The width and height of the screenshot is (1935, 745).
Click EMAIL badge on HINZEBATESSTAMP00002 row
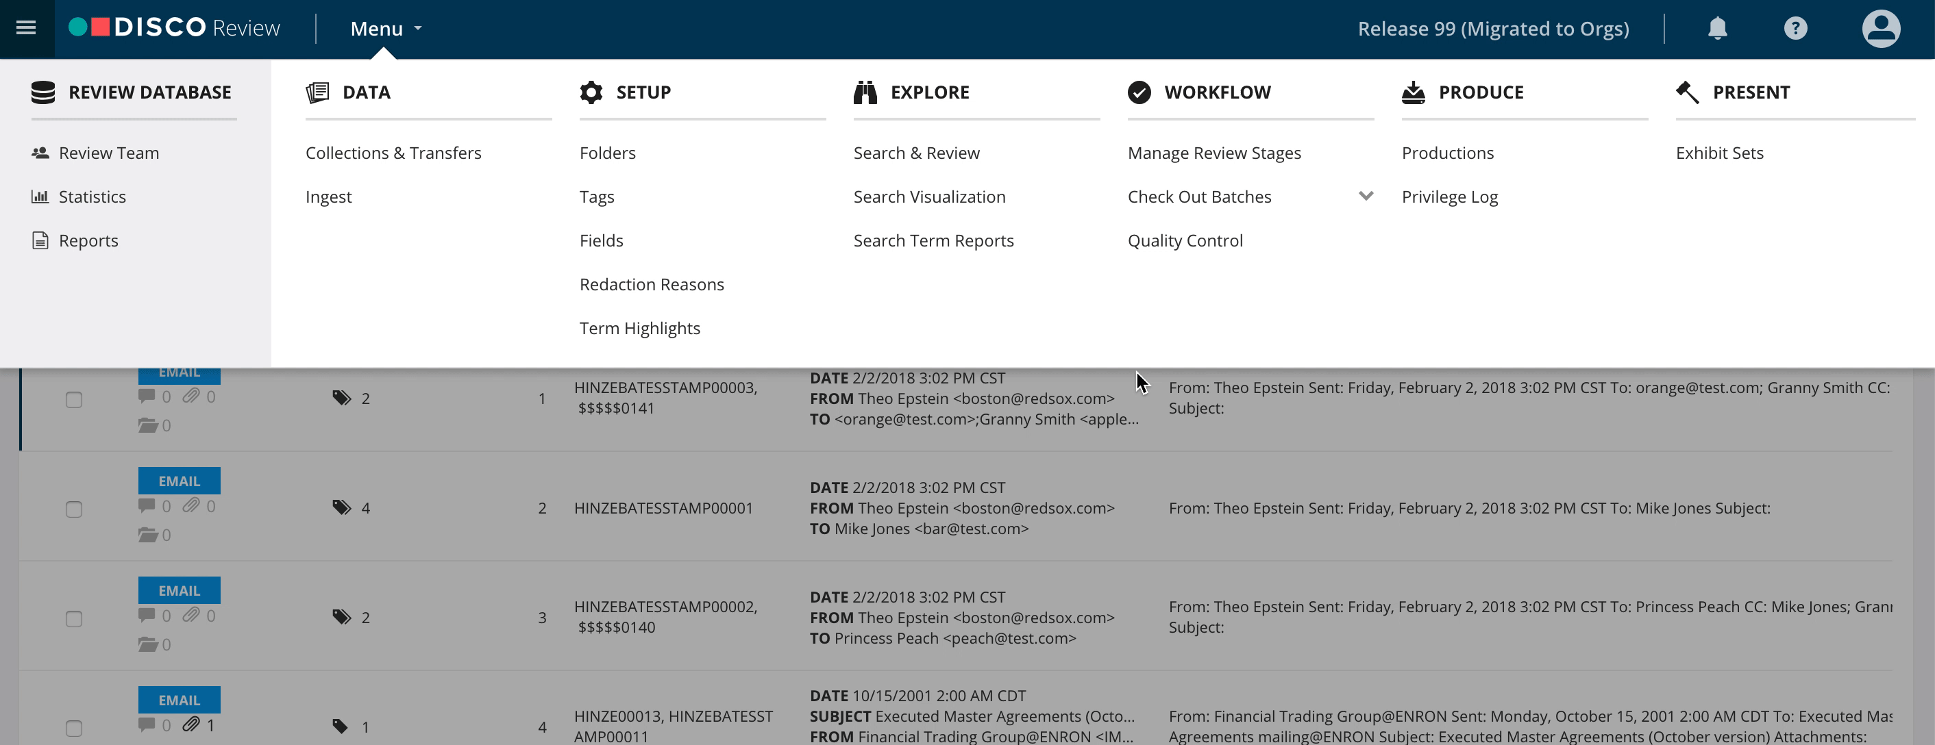[179, 590]
